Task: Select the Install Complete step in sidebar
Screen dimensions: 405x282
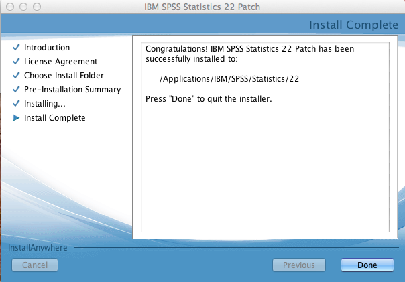Action: click(x=54, y=118)
